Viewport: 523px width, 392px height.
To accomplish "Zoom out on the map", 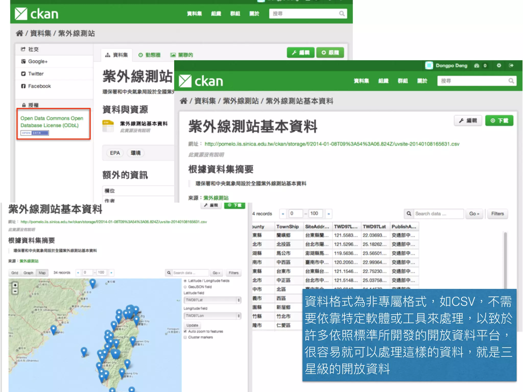I will click(15, 291).
